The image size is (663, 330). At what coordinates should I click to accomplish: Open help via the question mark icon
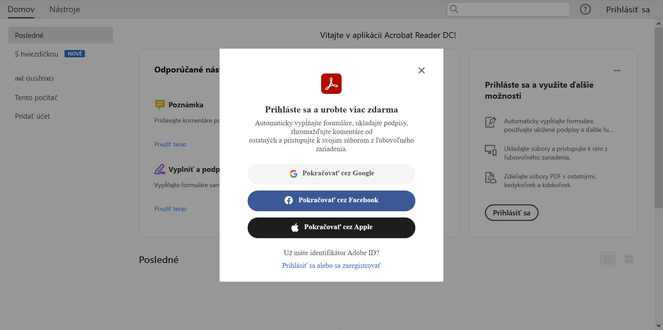coord(585,9)
